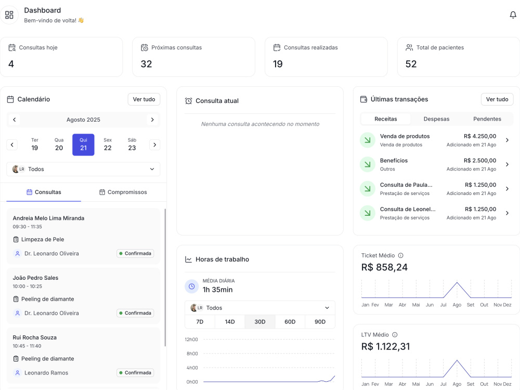Click the Total de pacientes people icon
Viewport: 520px width, 390px height.
(409, 48)
